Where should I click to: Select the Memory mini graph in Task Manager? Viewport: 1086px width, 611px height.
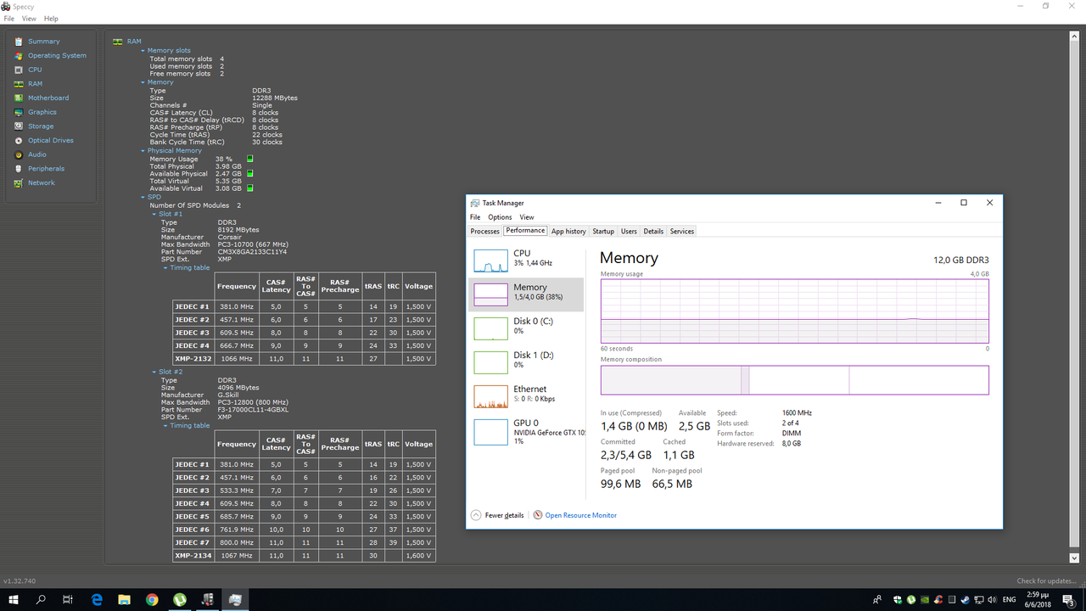point(490,294)
